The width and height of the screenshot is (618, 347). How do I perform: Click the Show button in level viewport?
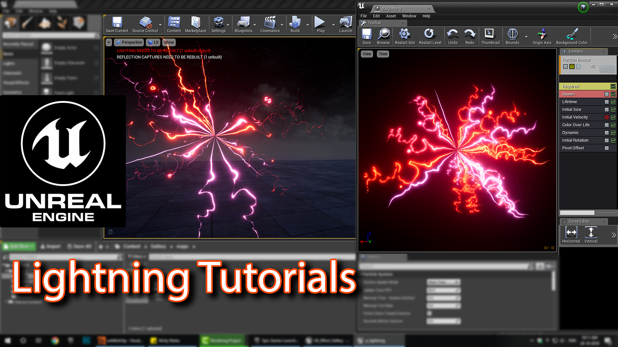pos(169,42)
